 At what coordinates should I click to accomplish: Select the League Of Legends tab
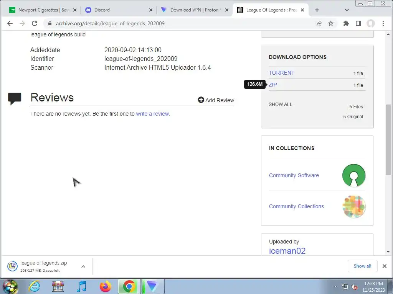tap(271, 10)
